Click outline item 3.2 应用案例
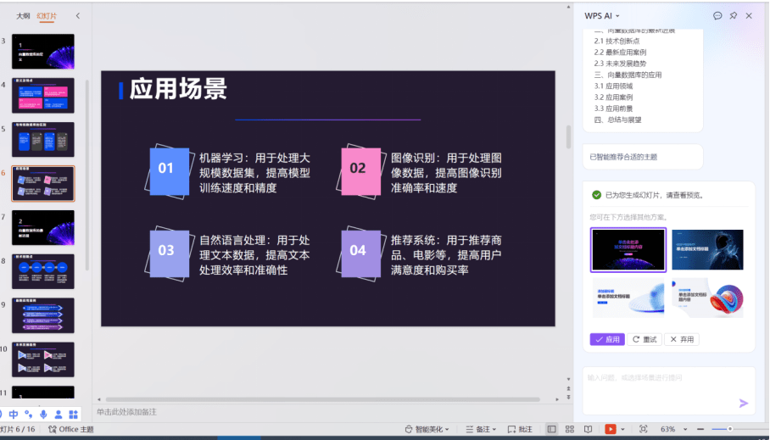This screenshot has height=440, width=770. [613, 97]
